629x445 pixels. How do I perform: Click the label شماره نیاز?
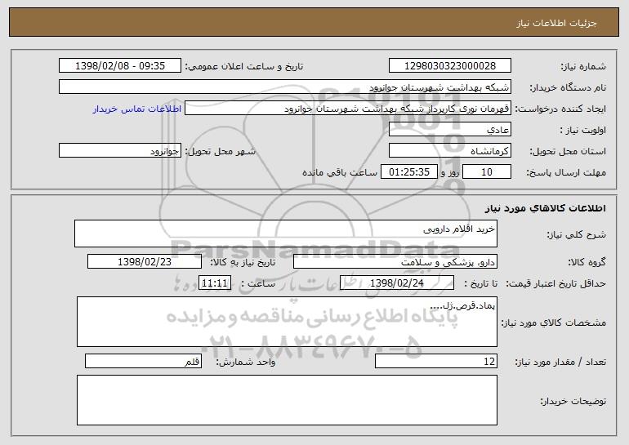click(583, 67)
